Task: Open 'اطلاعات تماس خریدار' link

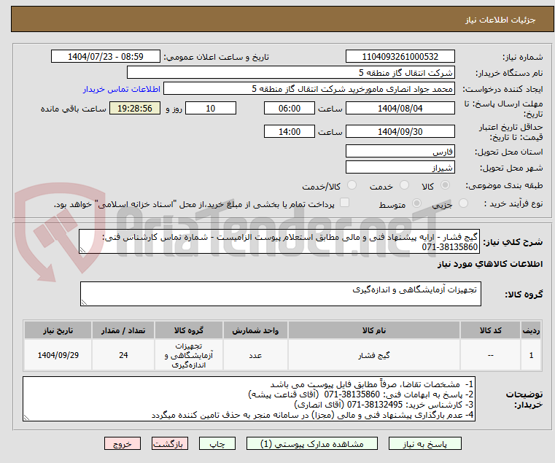Action: coord(122,89)
